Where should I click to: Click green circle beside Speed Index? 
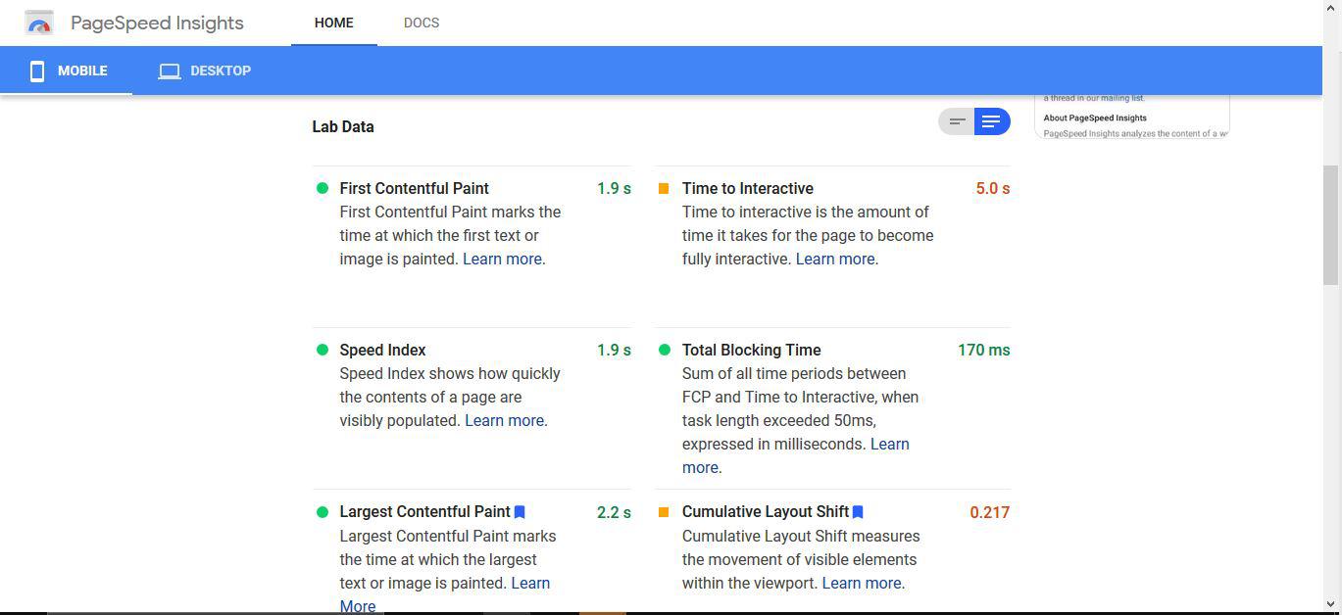(323, 350)
